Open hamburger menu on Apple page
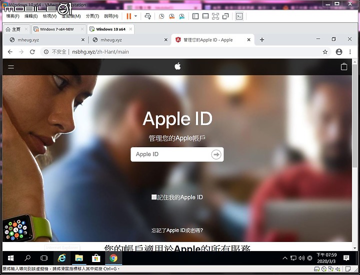This screenshot has width=360, height=275. coord(11,67)
